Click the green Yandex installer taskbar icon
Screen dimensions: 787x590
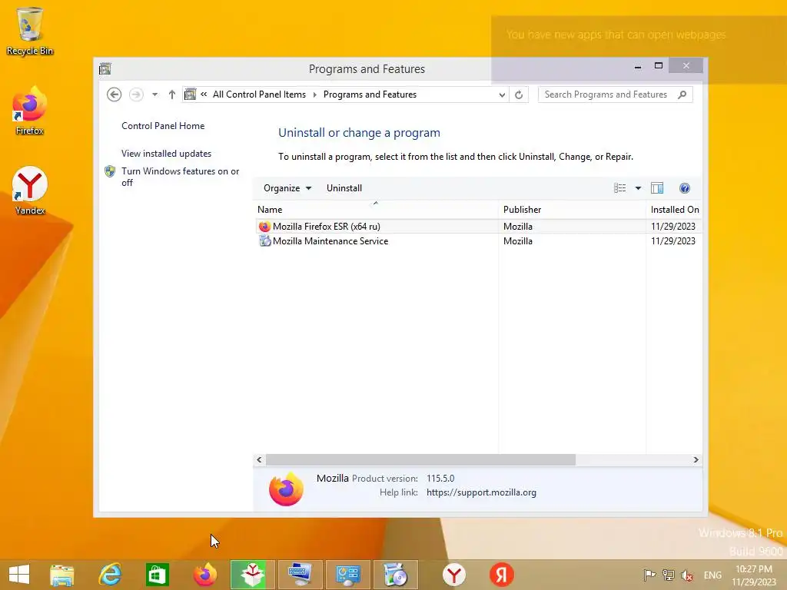pos(252,575)
